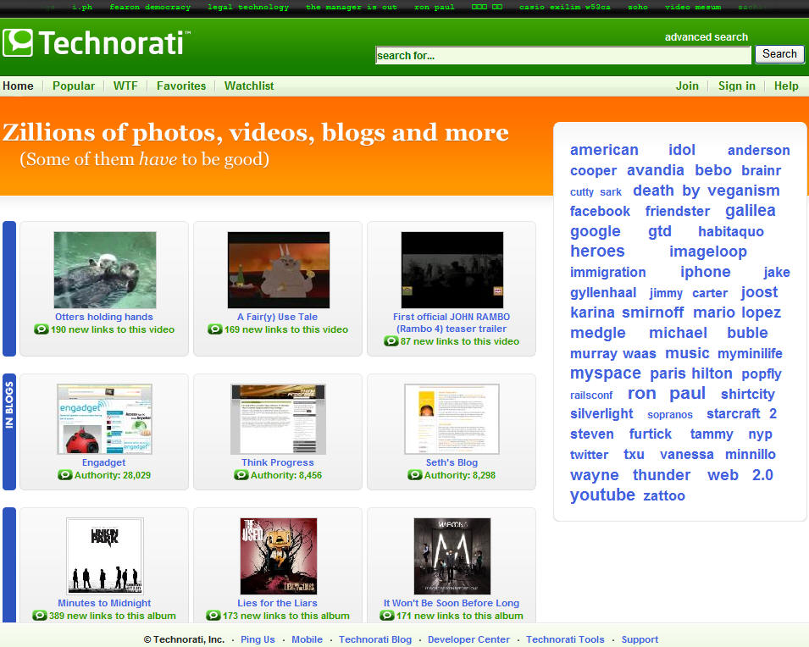Open the Otters holding hands video thumbnail
809x647 pixels.
point(105,270)
